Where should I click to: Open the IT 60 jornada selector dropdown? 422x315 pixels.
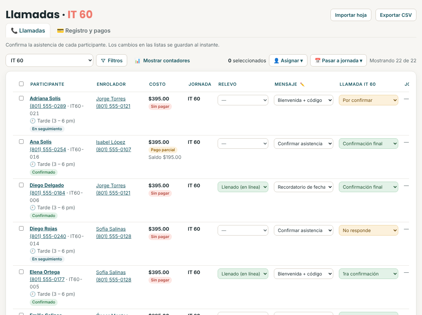click(49, 60)
